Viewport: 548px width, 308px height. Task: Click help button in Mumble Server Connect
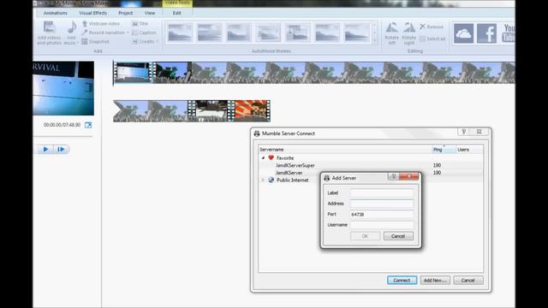click(464, 132)
